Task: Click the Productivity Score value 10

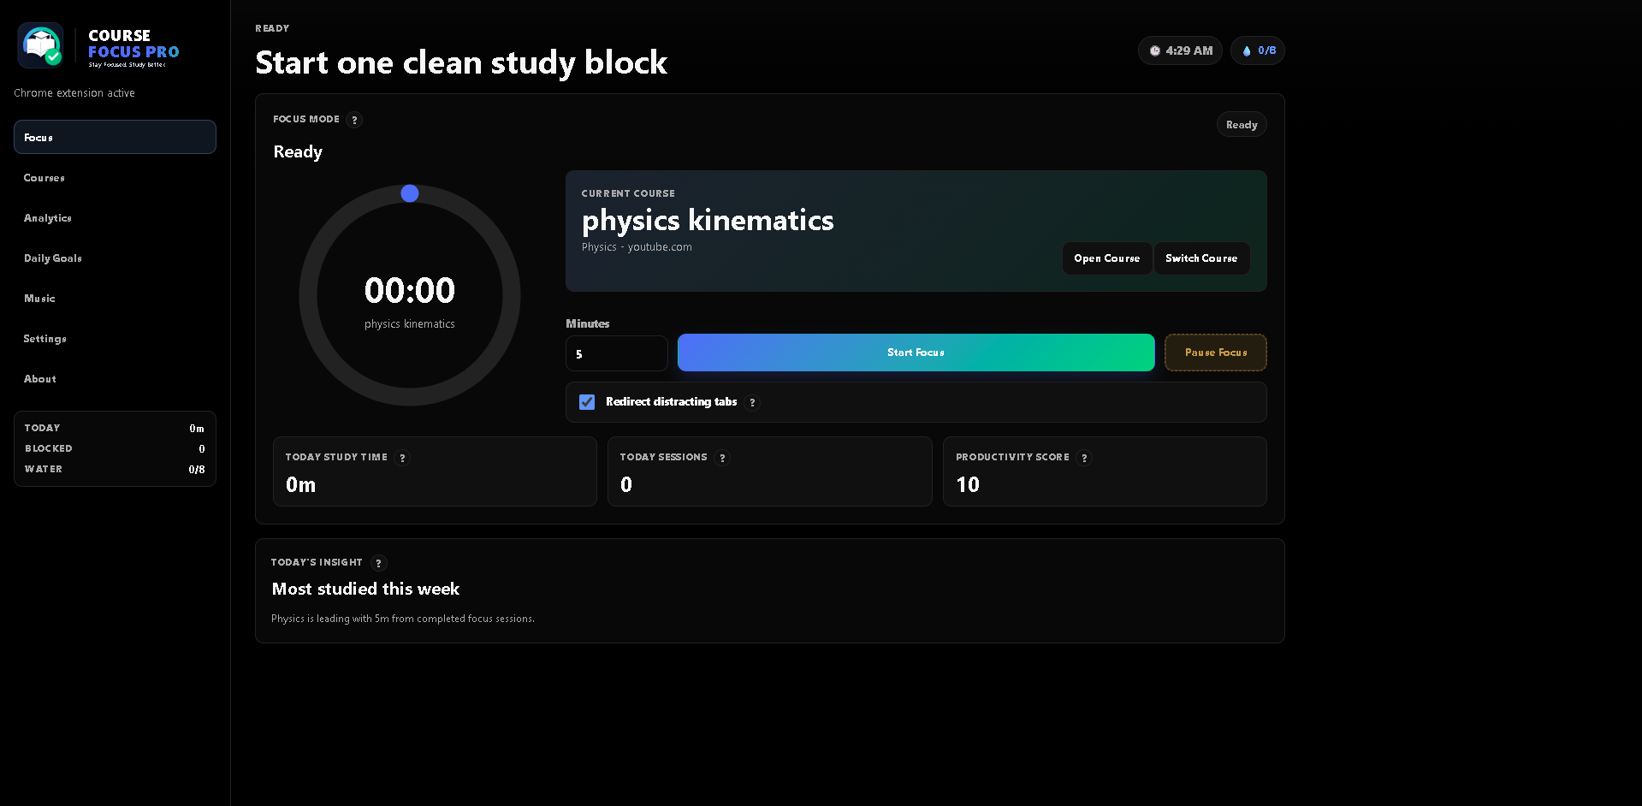Action: click(x=968, y=485)
